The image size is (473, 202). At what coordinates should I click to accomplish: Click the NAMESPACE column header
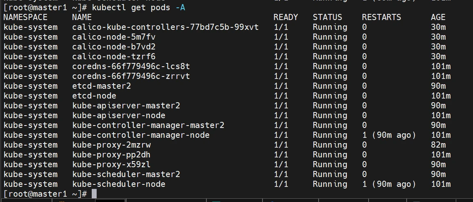pyautogui.click(x=25, y=17)
